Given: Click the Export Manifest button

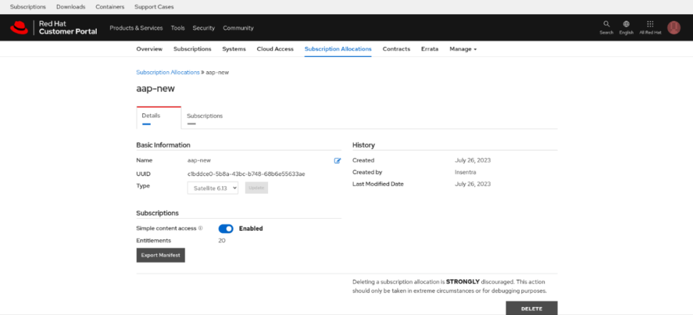Looking at the screenshot, I should pyautogui.click(x=160, y=255).
